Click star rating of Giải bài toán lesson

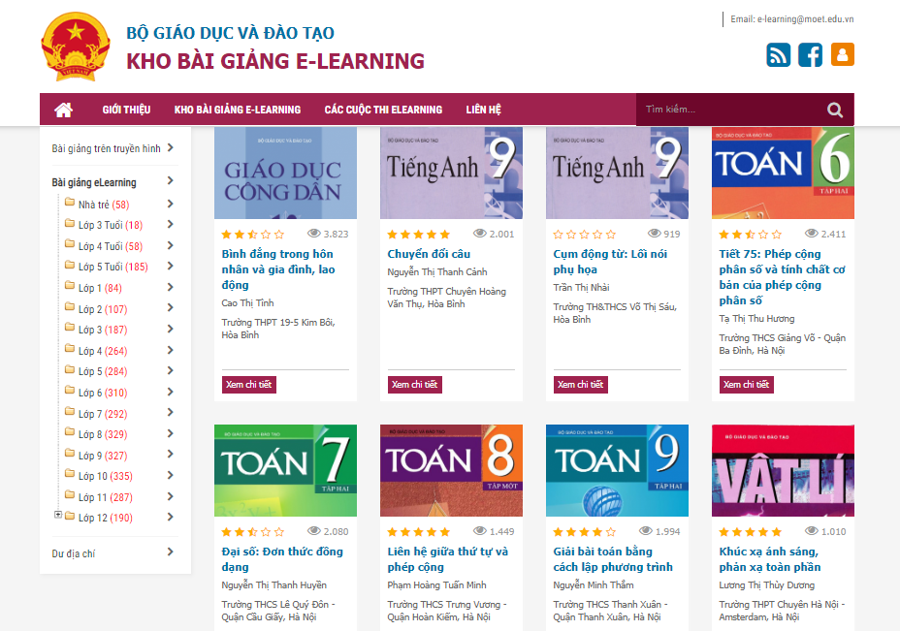pos(584,532)
